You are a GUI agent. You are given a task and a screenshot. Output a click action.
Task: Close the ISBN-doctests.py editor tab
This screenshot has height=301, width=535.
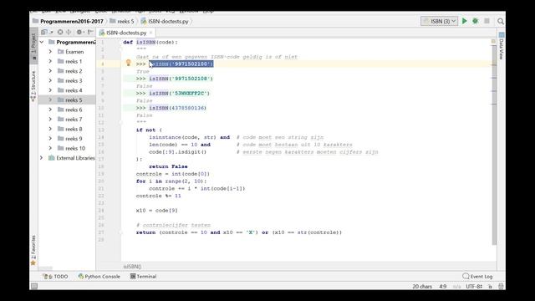tap(150, 33)
